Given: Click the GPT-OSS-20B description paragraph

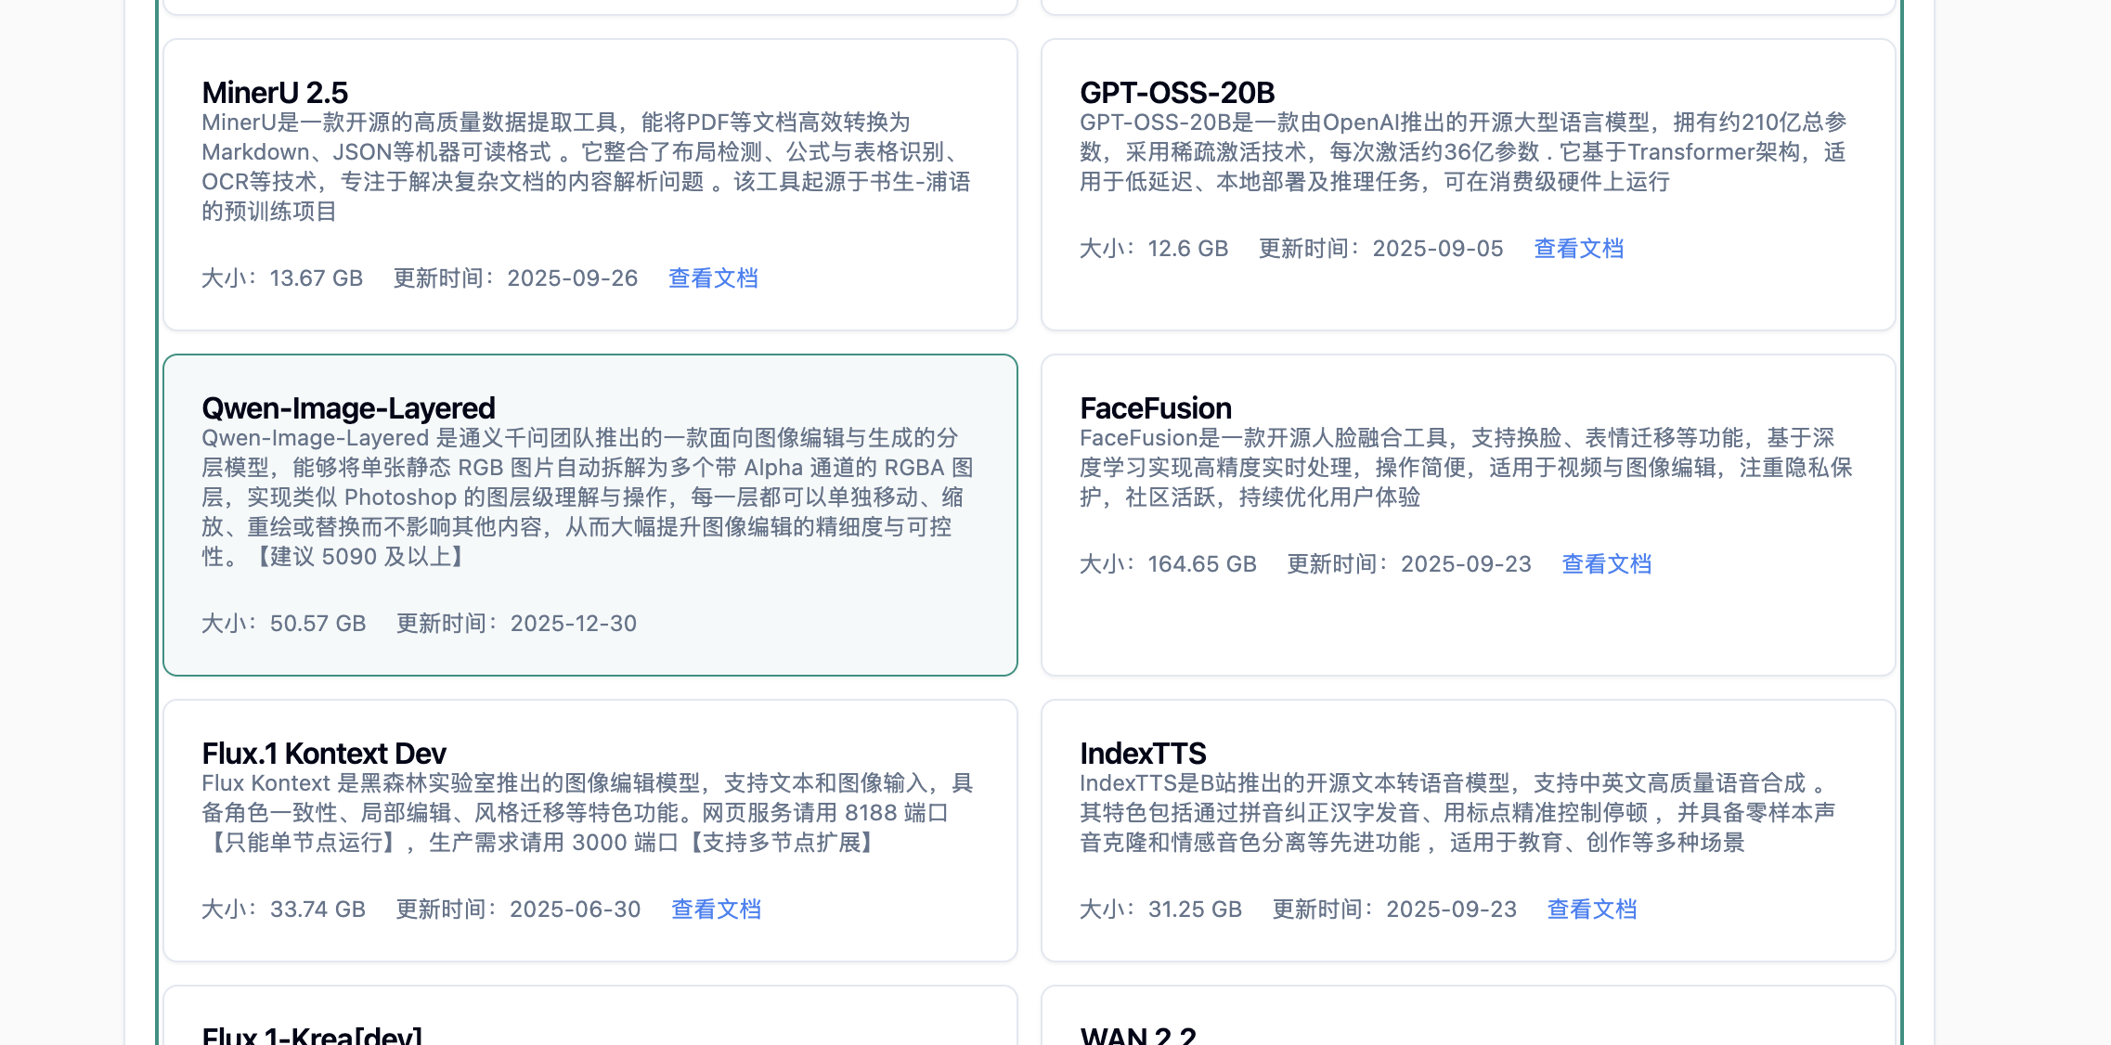Looking at the screenshot, I should [1463, 152].
